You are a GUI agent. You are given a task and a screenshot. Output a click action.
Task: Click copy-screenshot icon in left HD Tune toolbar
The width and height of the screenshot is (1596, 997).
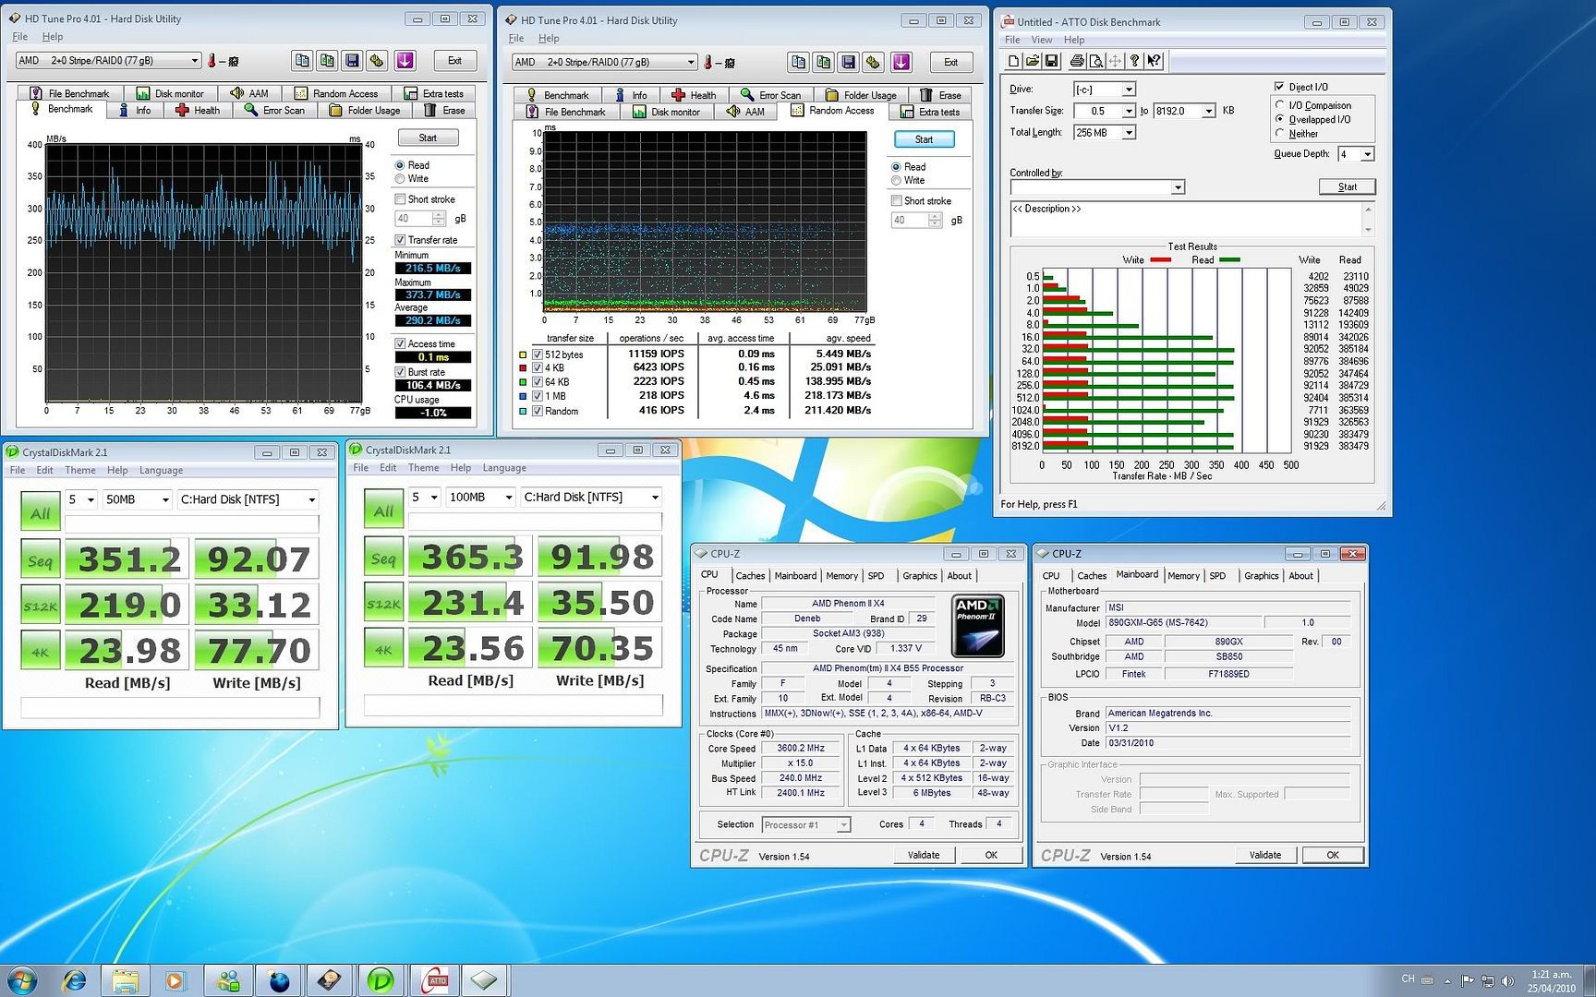(x=327, y=61)
